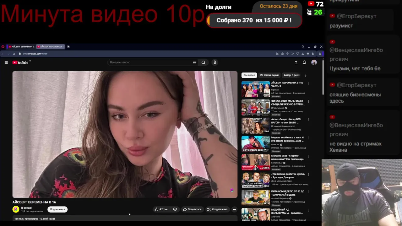
Task: Open options for «Три письма разбитой куклы»
Action: (308, 174)
